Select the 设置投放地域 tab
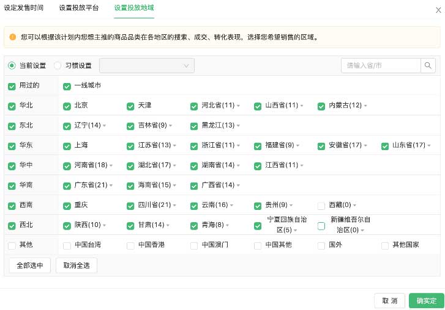Viewport: 445px width, 310px height. point(134,8)
